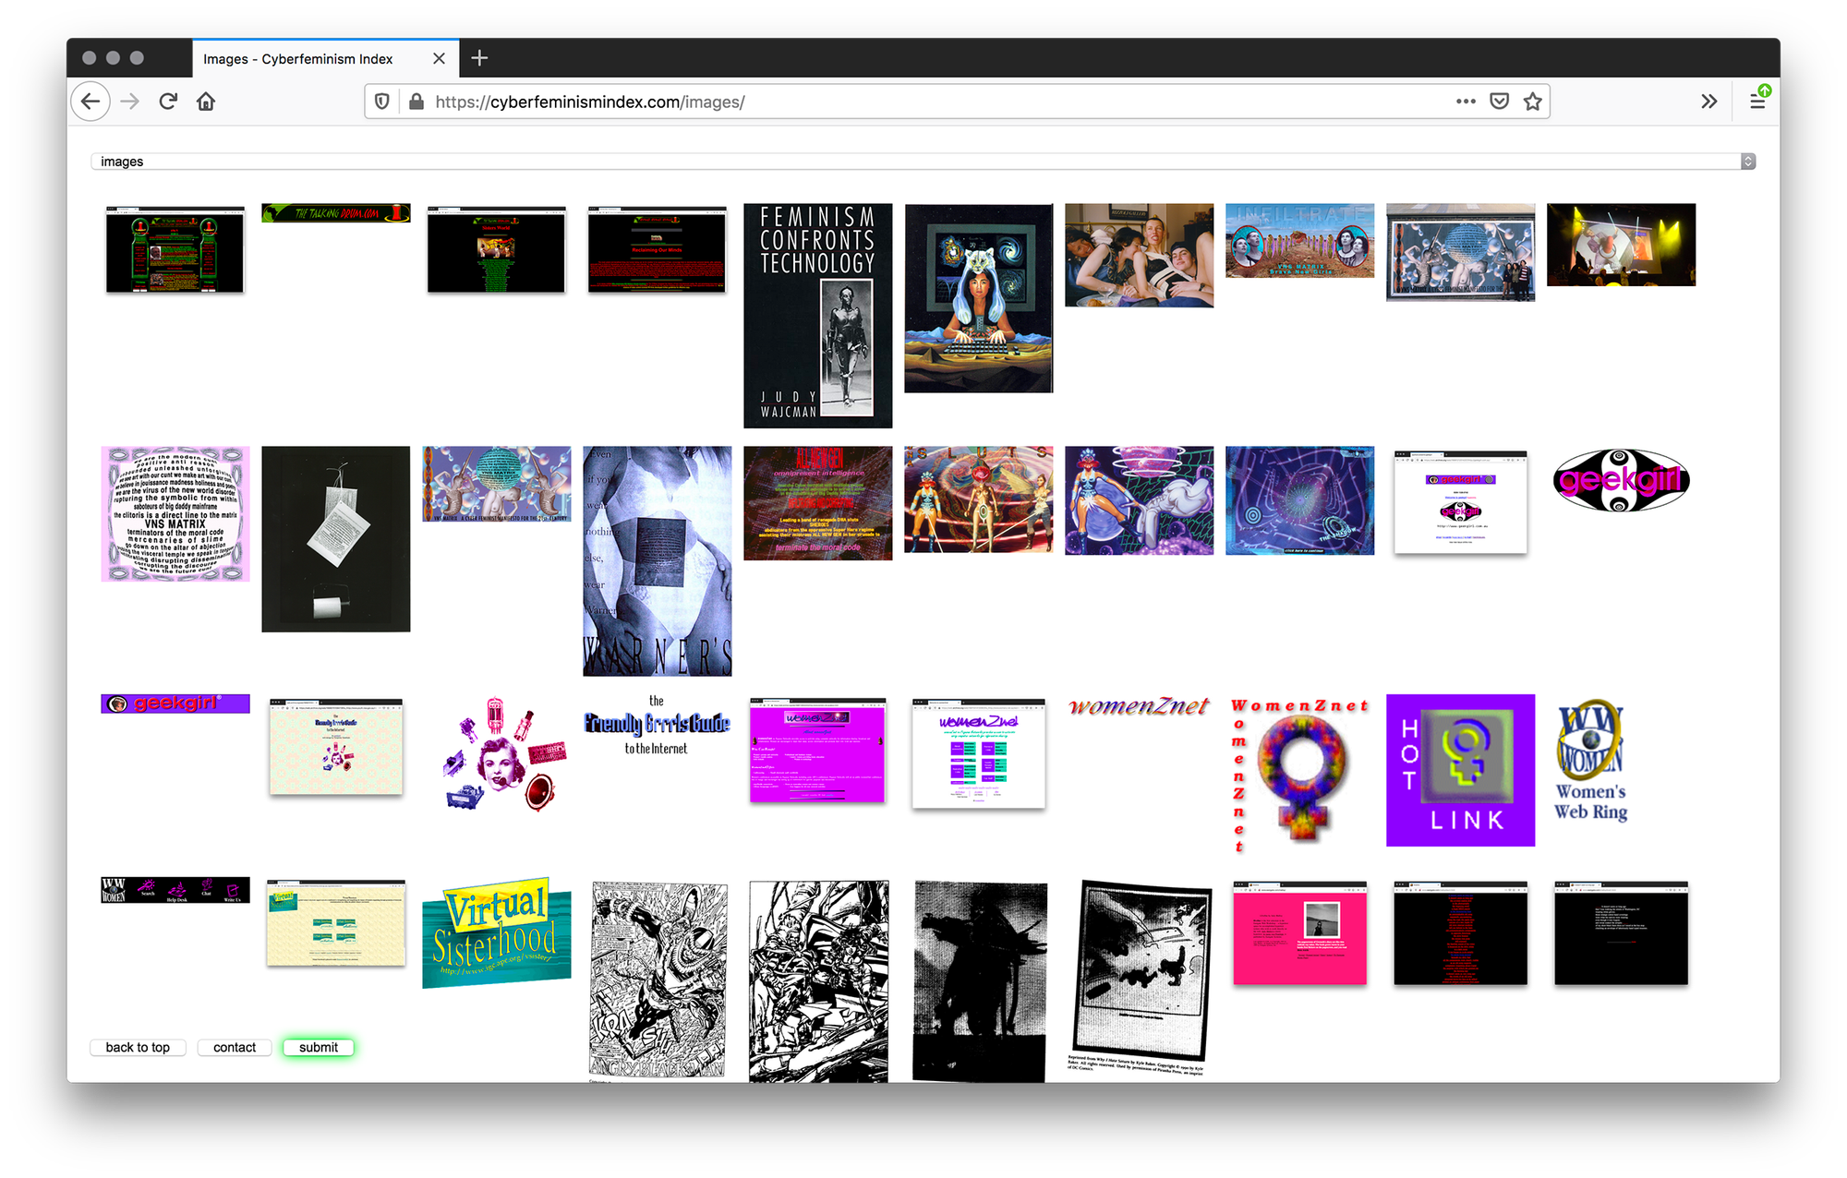Open Firefox hamburger application menu
The width and height of the screenshot is (1847, 1178).
[x=1757, y=102]
